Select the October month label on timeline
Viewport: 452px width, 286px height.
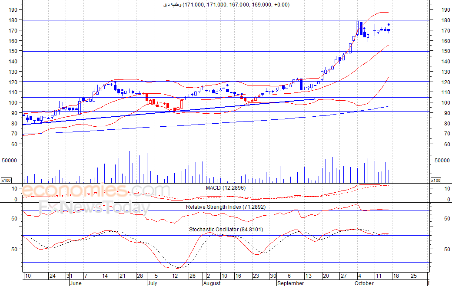point(364,283)
